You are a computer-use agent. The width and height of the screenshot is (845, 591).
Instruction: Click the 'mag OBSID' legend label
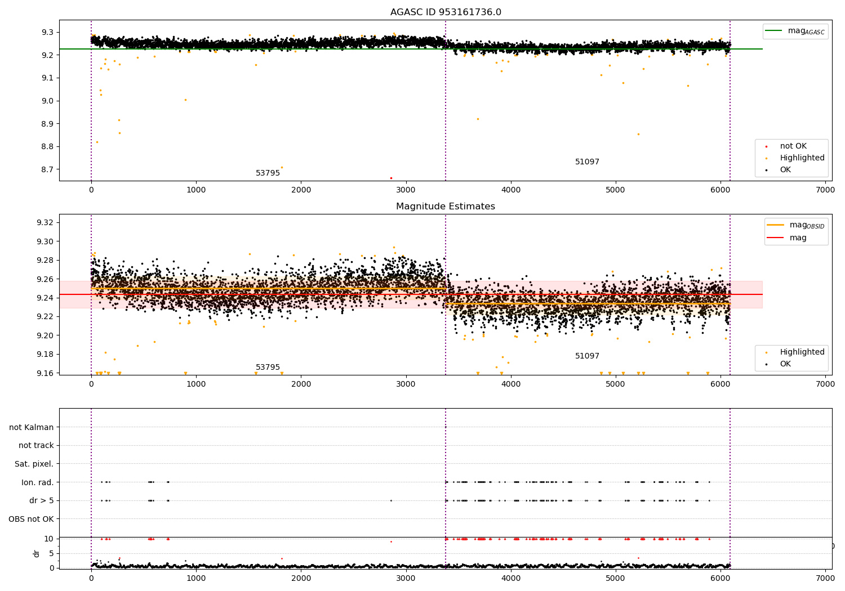pos(807,226)
